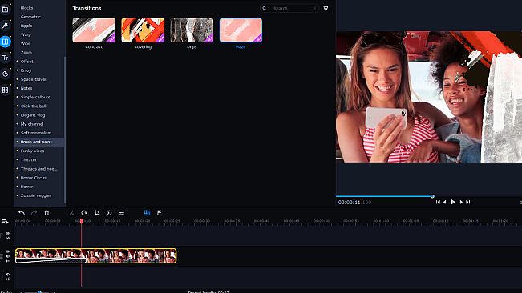Click the Undo arrow in timeline toolbar

click(22, 213)
